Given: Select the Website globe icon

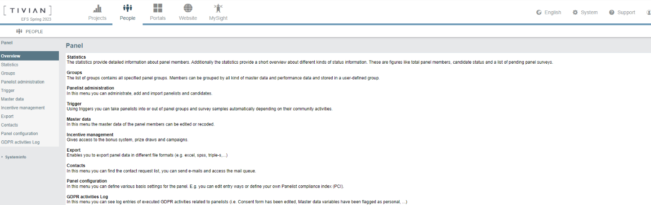Looking at the screenshot, I should tap(188, 8).
